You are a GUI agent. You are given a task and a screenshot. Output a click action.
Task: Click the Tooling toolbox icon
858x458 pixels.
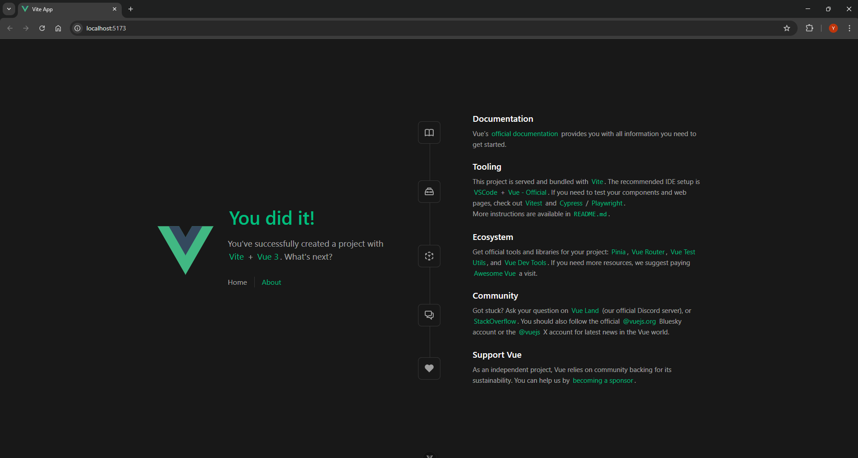coord(429,192)
